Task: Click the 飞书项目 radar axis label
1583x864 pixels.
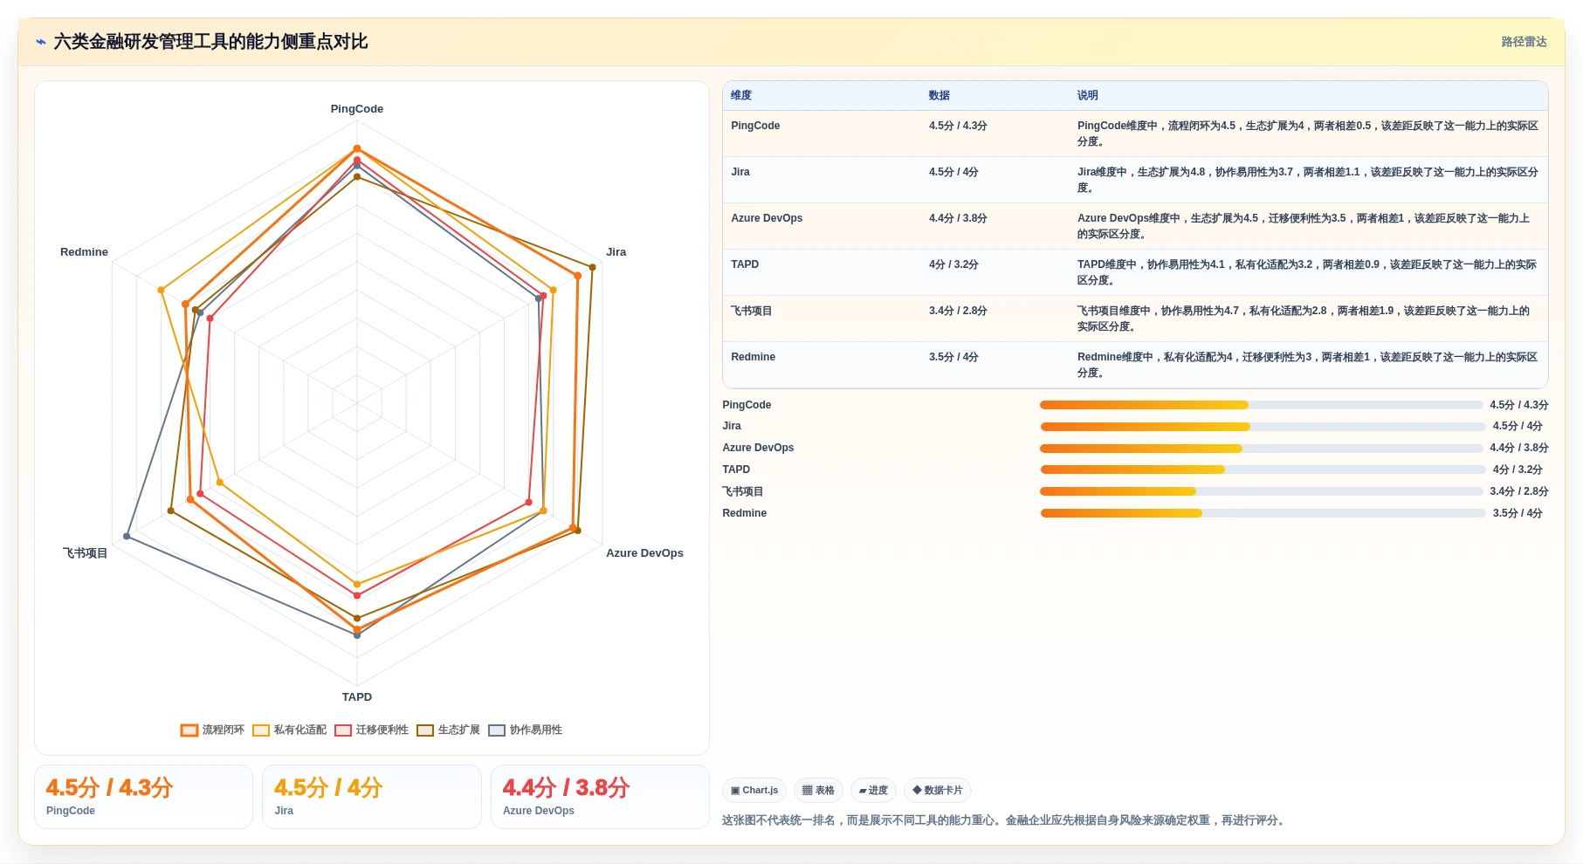Action: 85,553
